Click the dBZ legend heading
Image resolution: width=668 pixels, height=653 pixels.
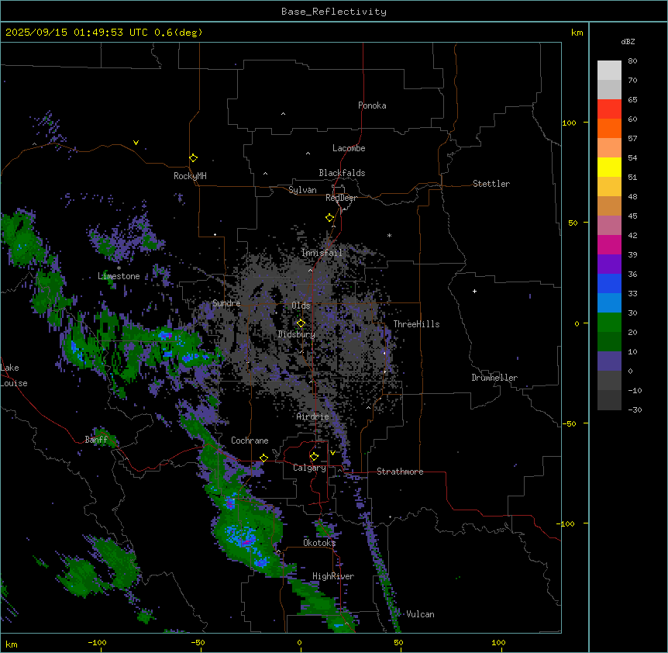628,41
